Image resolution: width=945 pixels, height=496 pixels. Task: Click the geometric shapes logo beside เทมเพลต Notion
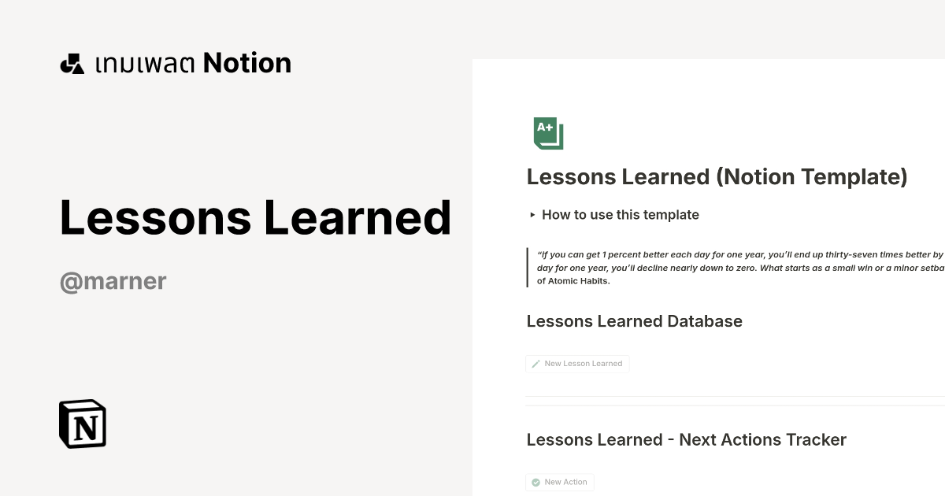click(x=72, y=62)
